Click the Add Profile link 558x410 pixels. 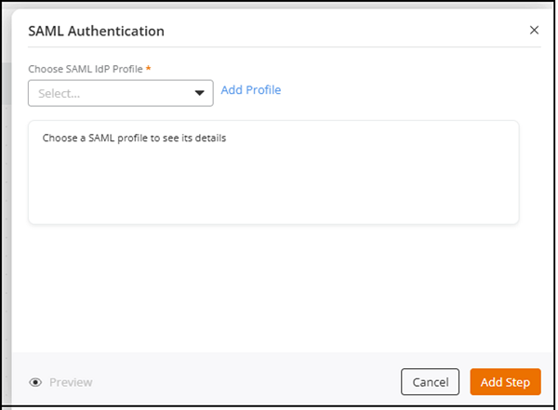point(251,90)
